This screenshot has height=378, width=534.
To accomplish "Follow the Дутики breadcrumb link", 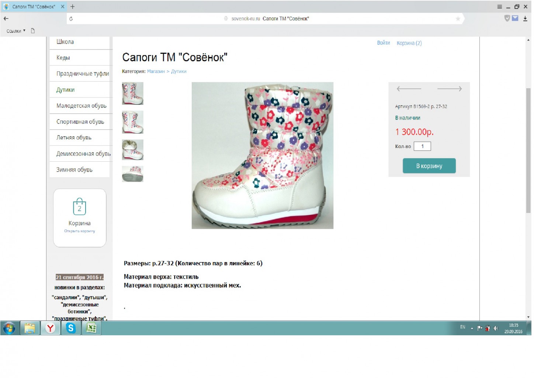I will (x=179, y=71).
